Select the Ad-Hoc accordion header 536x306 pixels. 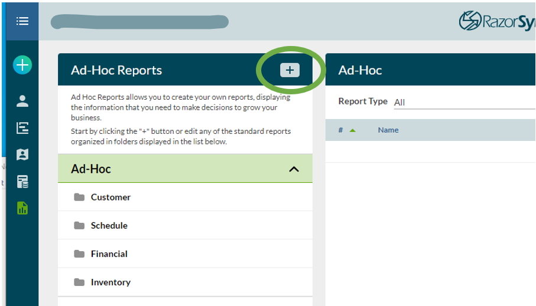pyautogui.click(x=186, y=169)
